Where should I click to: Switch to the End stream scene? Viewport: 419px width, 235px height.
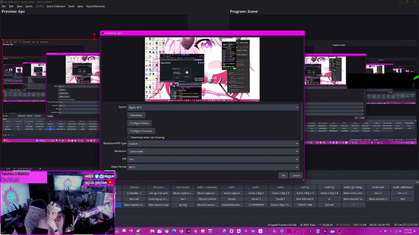183,187
